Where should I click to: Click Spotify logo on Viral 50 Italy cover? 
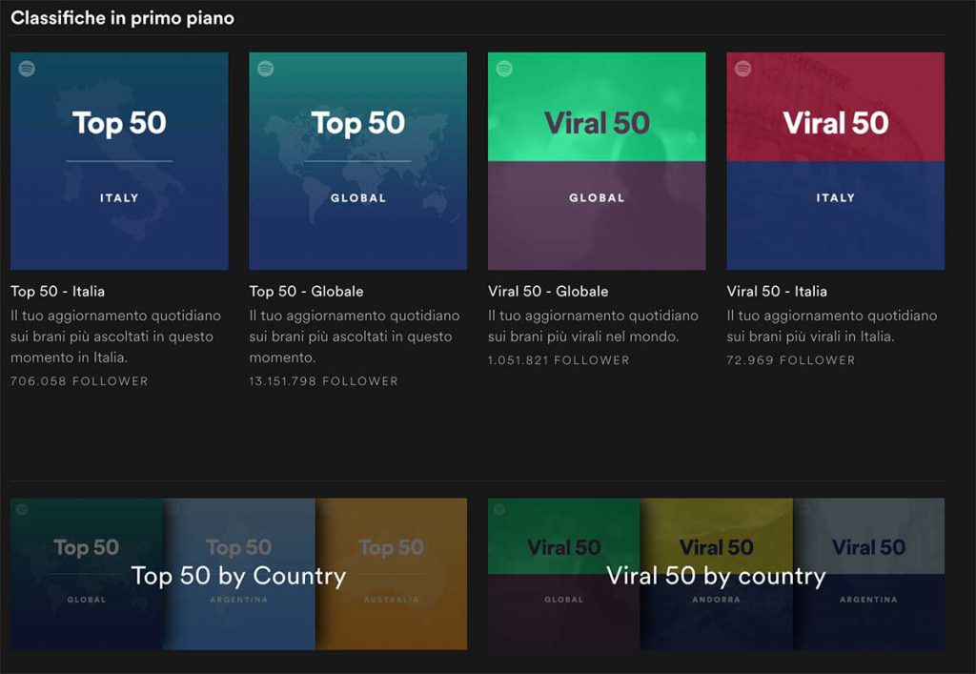click(x=743, y=69)
